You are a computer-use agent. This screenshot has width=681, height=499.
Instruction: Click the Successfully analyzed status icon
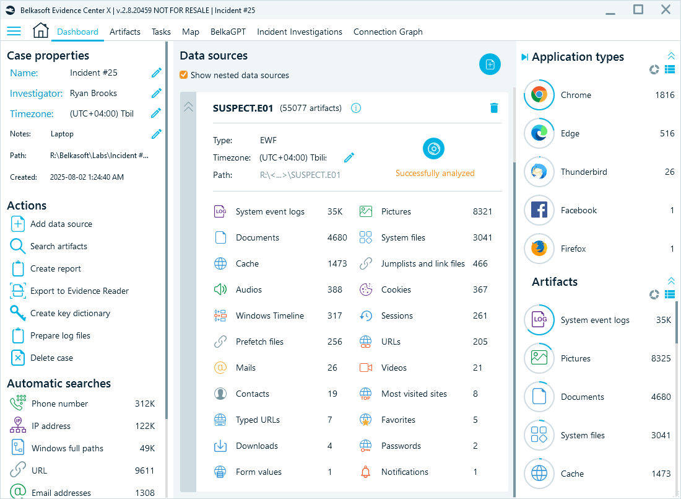click(434, 149)
